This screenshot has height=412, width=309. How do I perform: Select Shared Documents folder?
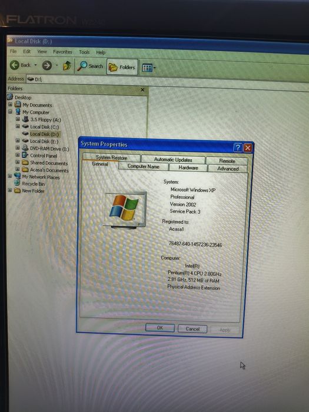tap(49, 163)
